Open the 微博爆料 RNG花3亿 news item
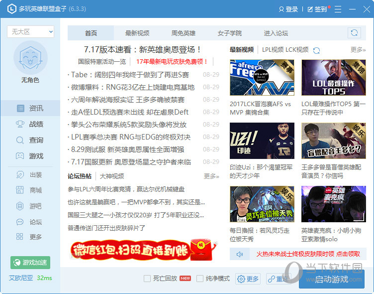This screenshot has height=294, width=374. (x=133, y=87)
